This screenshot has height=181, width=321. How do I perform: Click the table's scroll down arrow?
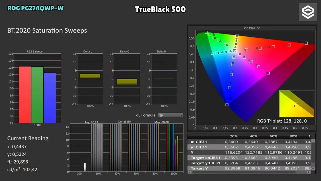(x=313, y=169)
